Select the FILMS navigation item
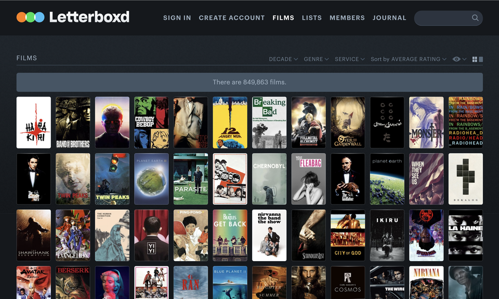This screenshot has height=299, width=499. pyautogui.click(x=283, y=18)
